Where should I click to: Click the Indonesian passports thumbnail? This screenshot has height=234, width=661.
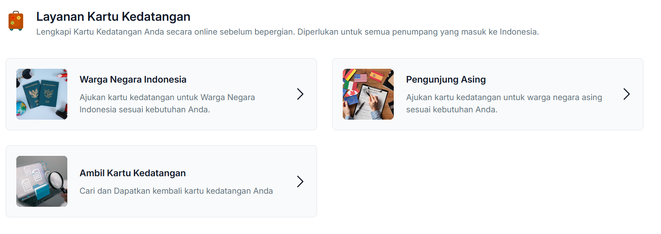(42, 94)
